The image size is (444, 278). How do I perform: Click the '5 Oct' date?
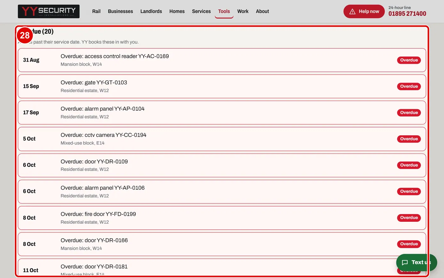[x=29, y=139]
